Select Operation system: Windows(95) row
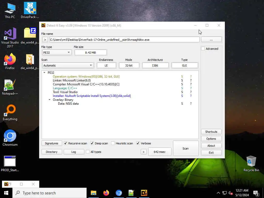 (x=86, y=76)
